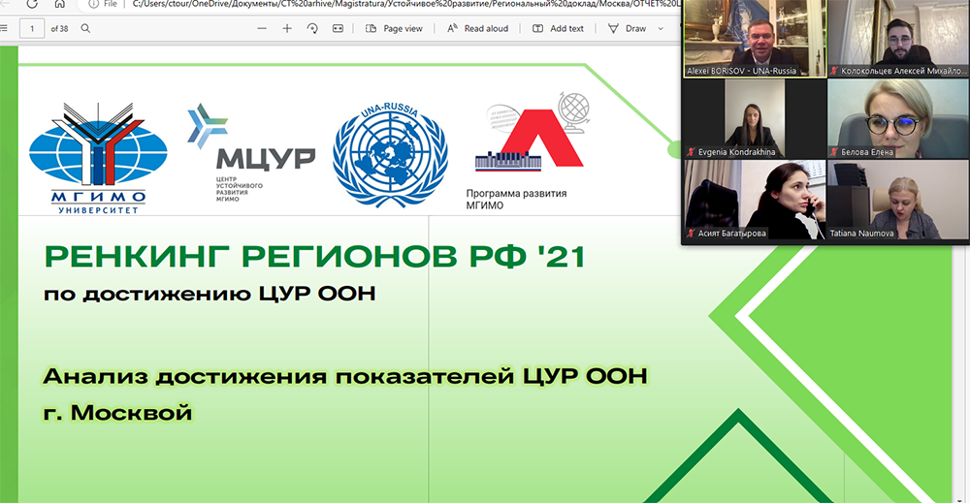
Task: Click the 'по достижению ЦУР ООН' subtitle
Action: 210,294
